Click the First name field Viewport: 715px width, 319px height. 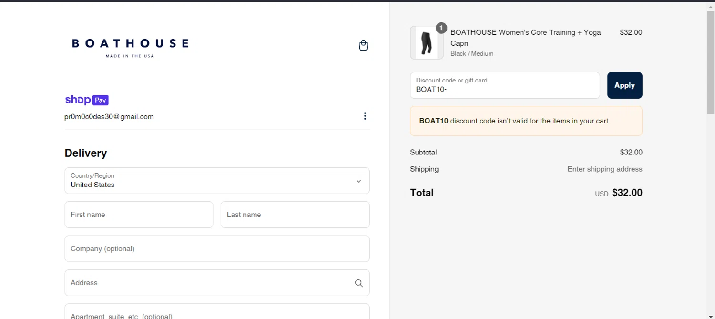coord(139,215)
